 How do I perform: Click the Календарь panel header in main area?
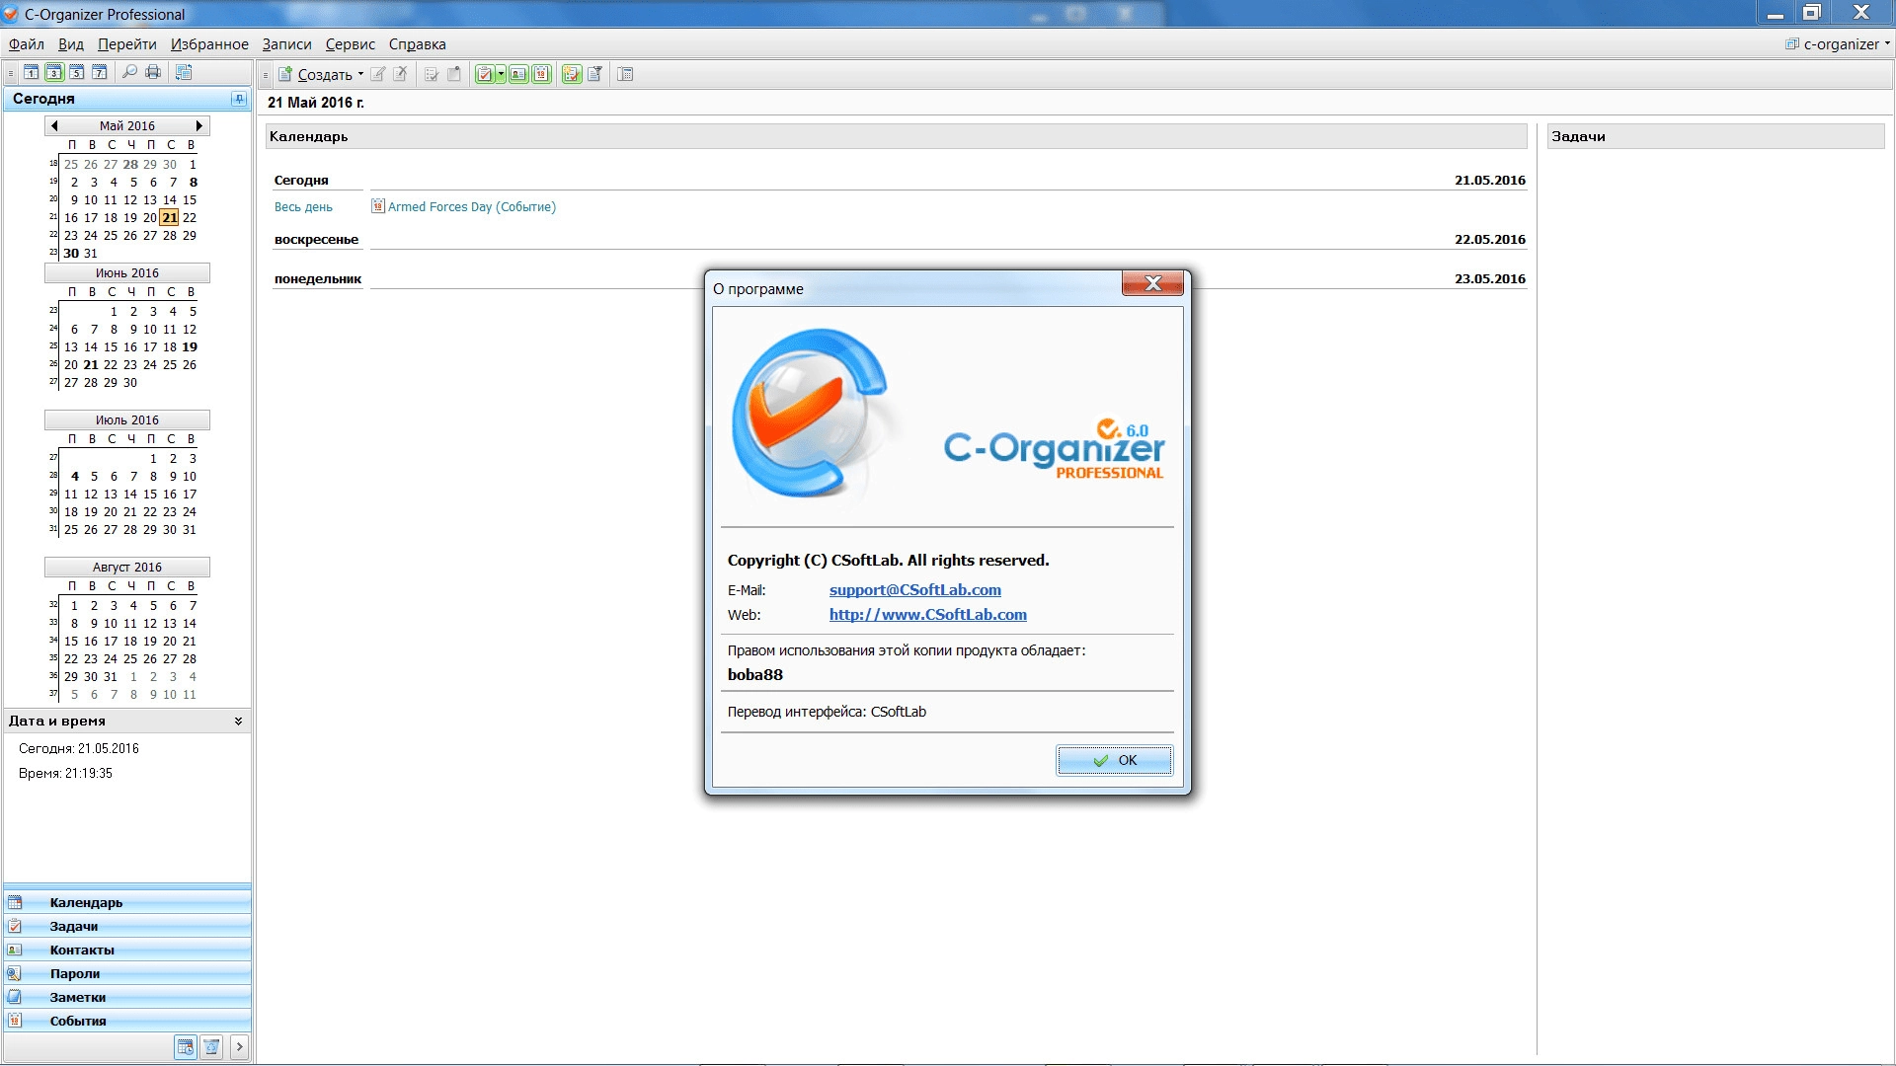click(x=896, y=136)
